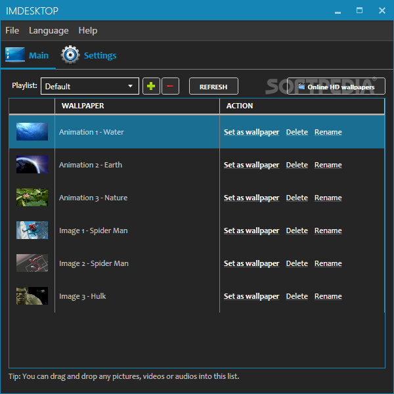Click the ACTION column header
The height and width of the screenshot is (394, 394).
coord(302,106)
